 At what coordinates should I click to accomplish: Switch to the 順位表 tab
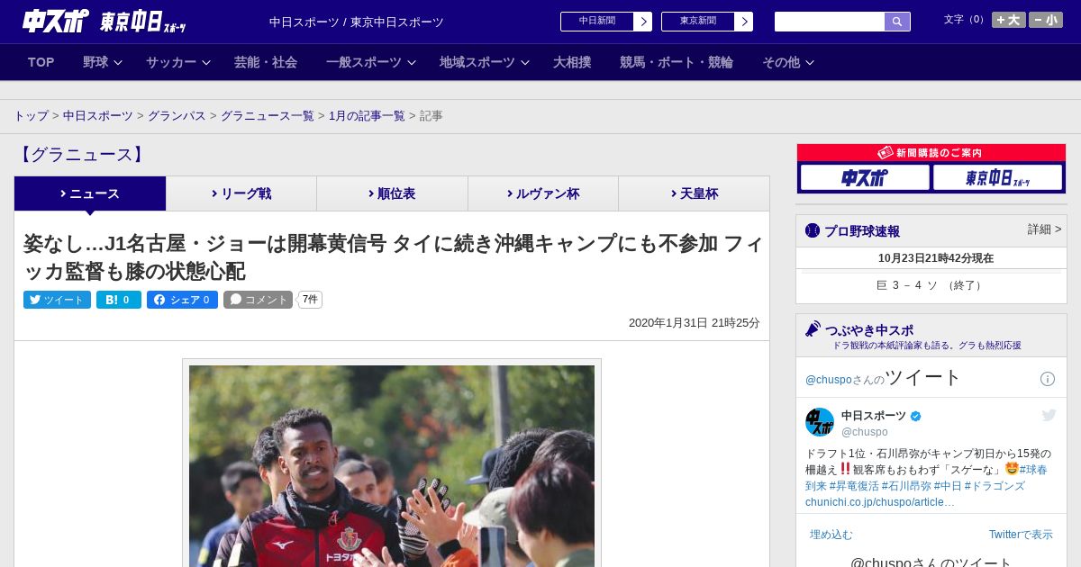(x=392, y=193)
